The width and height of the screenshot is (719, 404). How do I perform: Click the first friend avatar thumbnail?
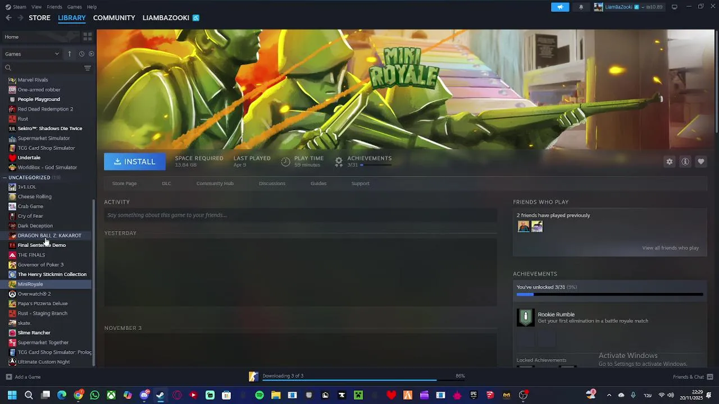[524, 226]
